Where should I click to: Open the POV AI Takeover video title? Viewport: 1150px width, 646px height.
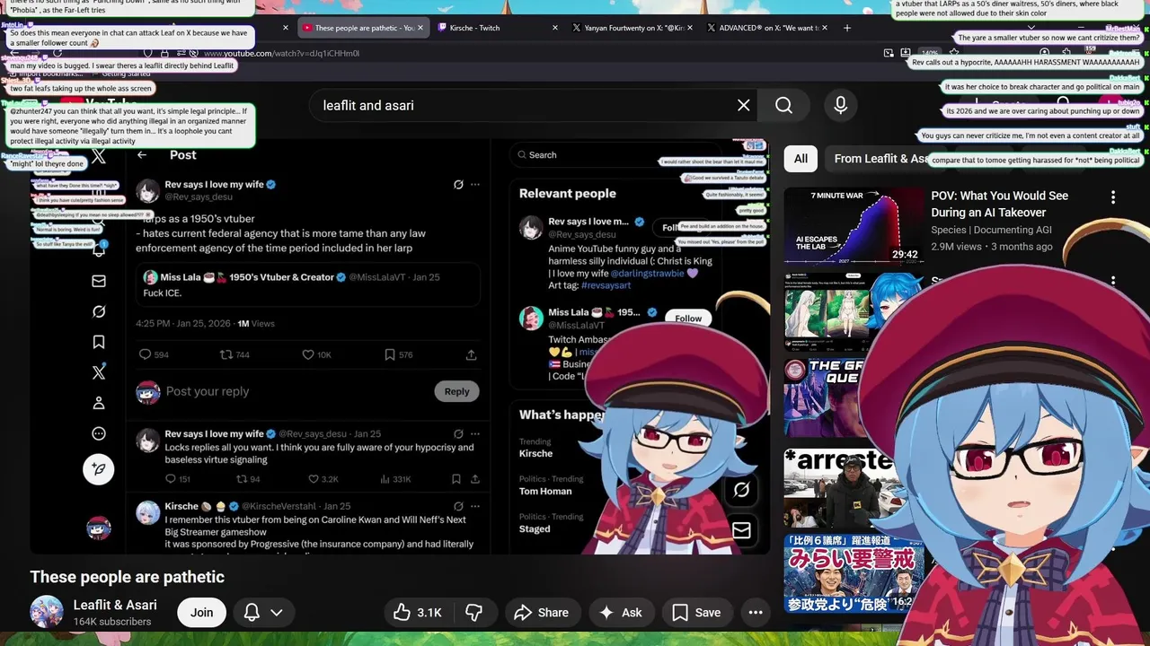(1000, 204)
